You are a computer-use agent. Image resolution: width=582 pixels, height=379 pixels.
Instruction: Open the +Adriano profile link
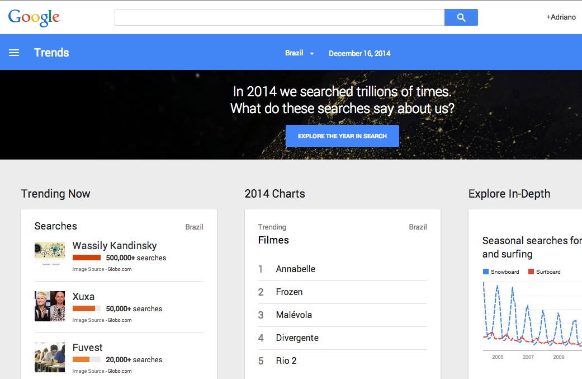click(561, 17)
